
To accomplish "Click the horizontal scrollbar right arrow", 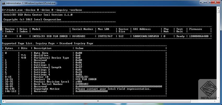I will [215, 101].
